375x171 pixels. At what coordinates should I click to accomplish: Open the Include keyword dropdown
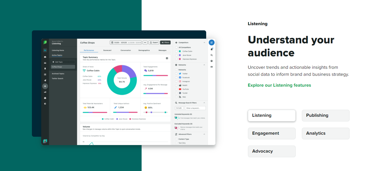[180, 108]
